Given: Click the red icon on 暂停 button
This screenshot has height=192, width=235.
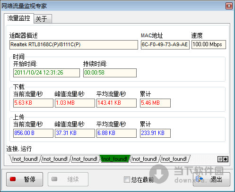Looking at the screenshot, I should [x=13, y=179].
